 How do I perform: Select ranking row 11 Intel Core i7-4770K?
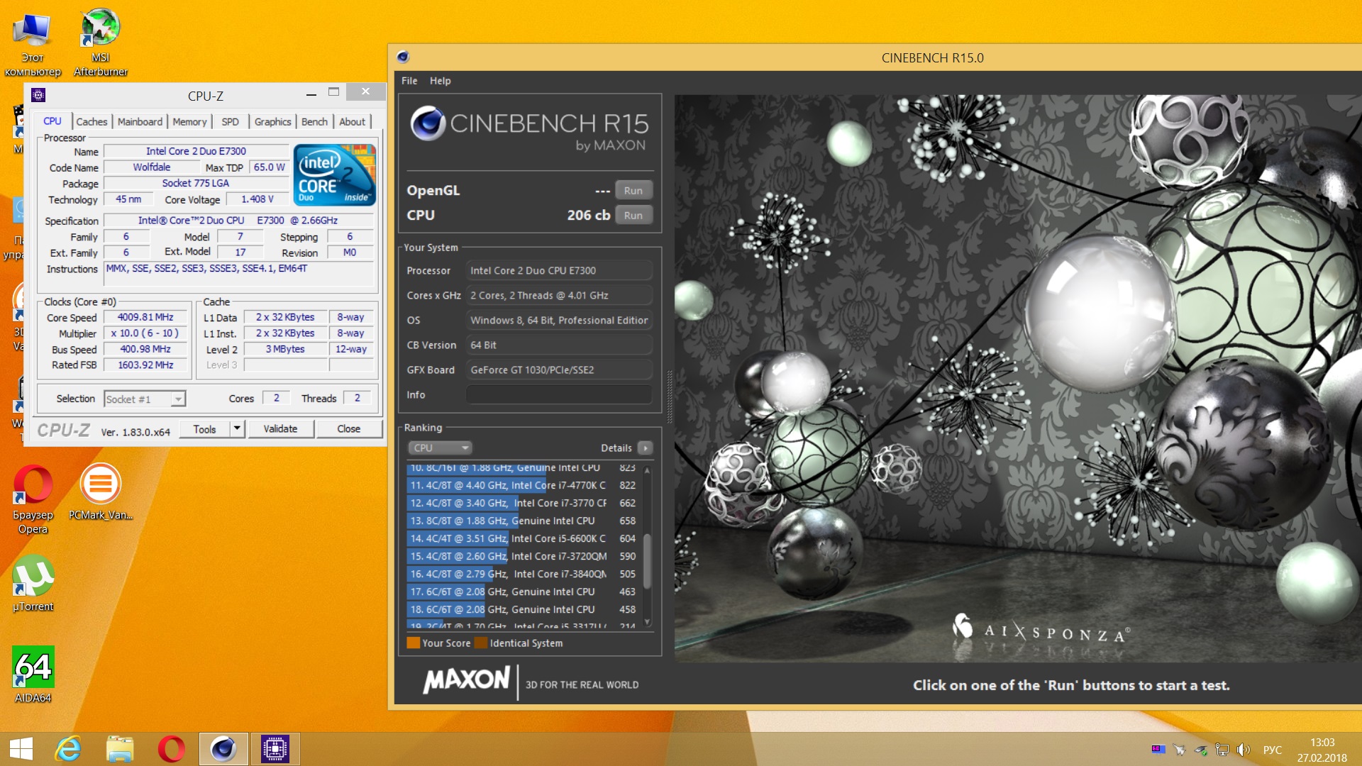(523, 485)
